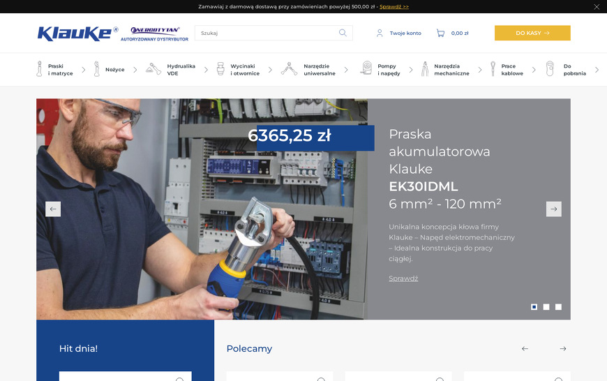Open the Prace kablowe category
607x381 pixels.
point(512,70)
